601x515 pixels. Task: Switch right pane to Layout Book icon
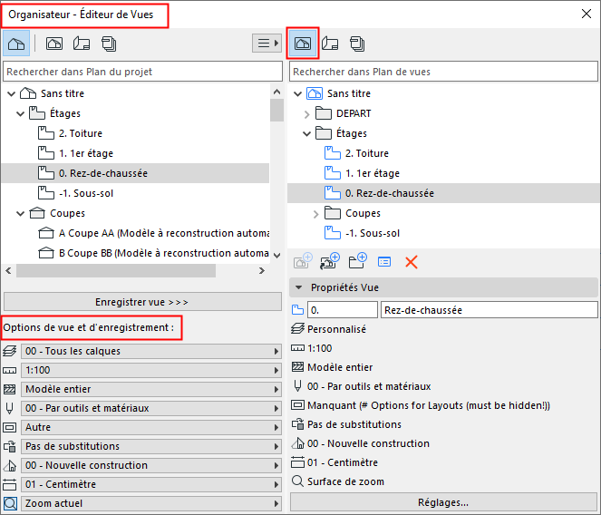tap(330, 44)
